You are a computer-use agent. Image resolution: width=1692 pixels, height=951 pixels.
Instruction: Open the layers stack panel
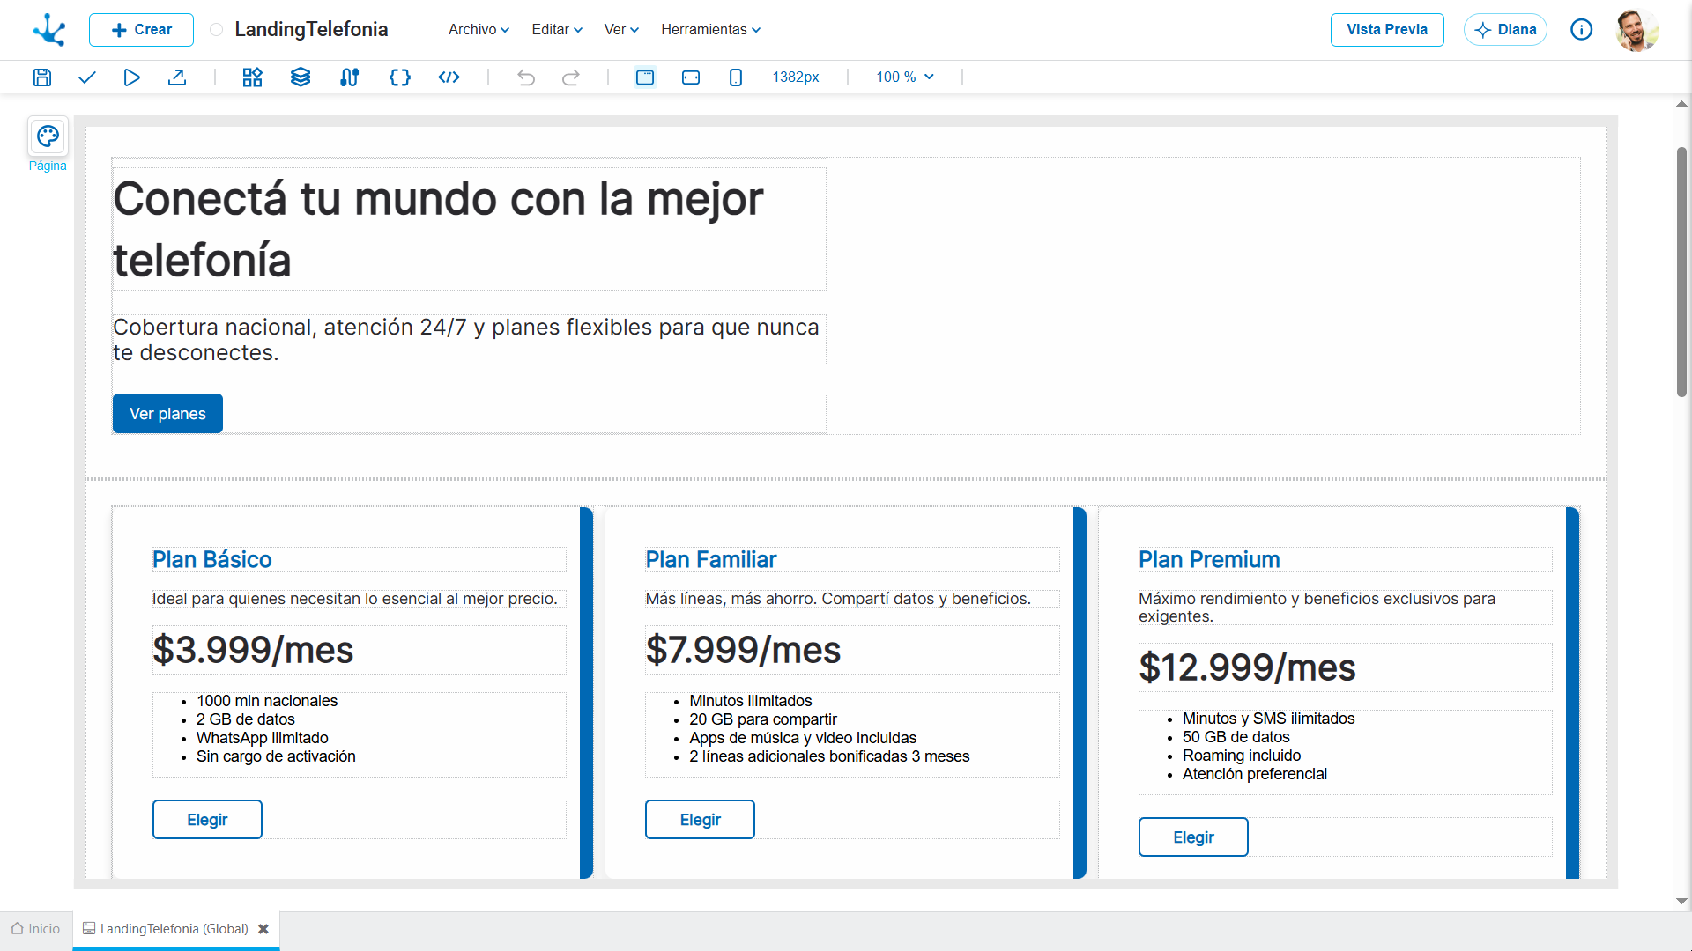pos(300,77)
